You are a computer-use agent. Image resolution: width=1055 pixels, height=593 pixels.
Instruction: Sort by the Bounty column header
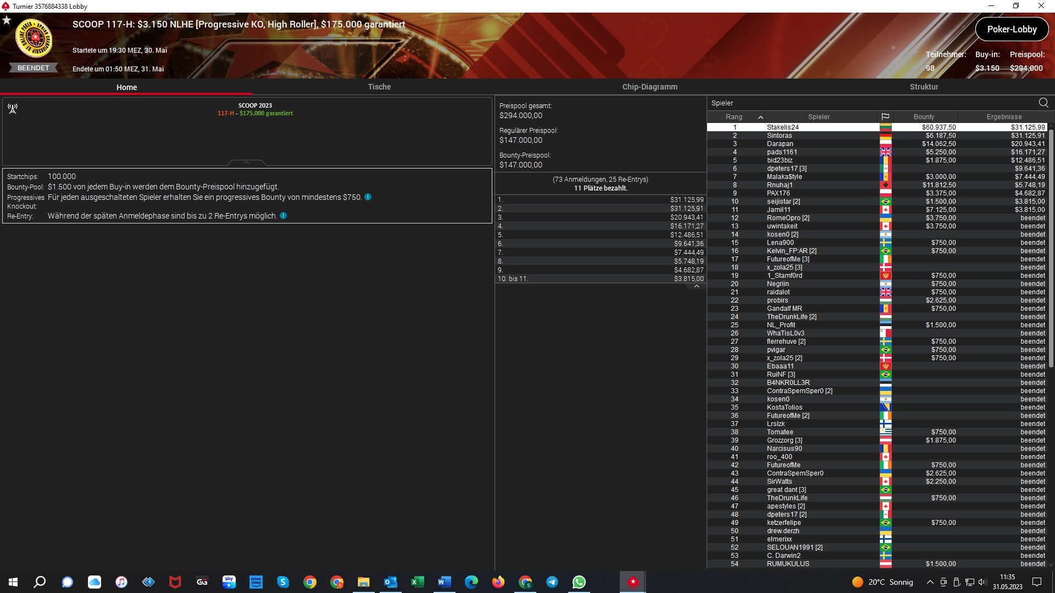(924, 117)
